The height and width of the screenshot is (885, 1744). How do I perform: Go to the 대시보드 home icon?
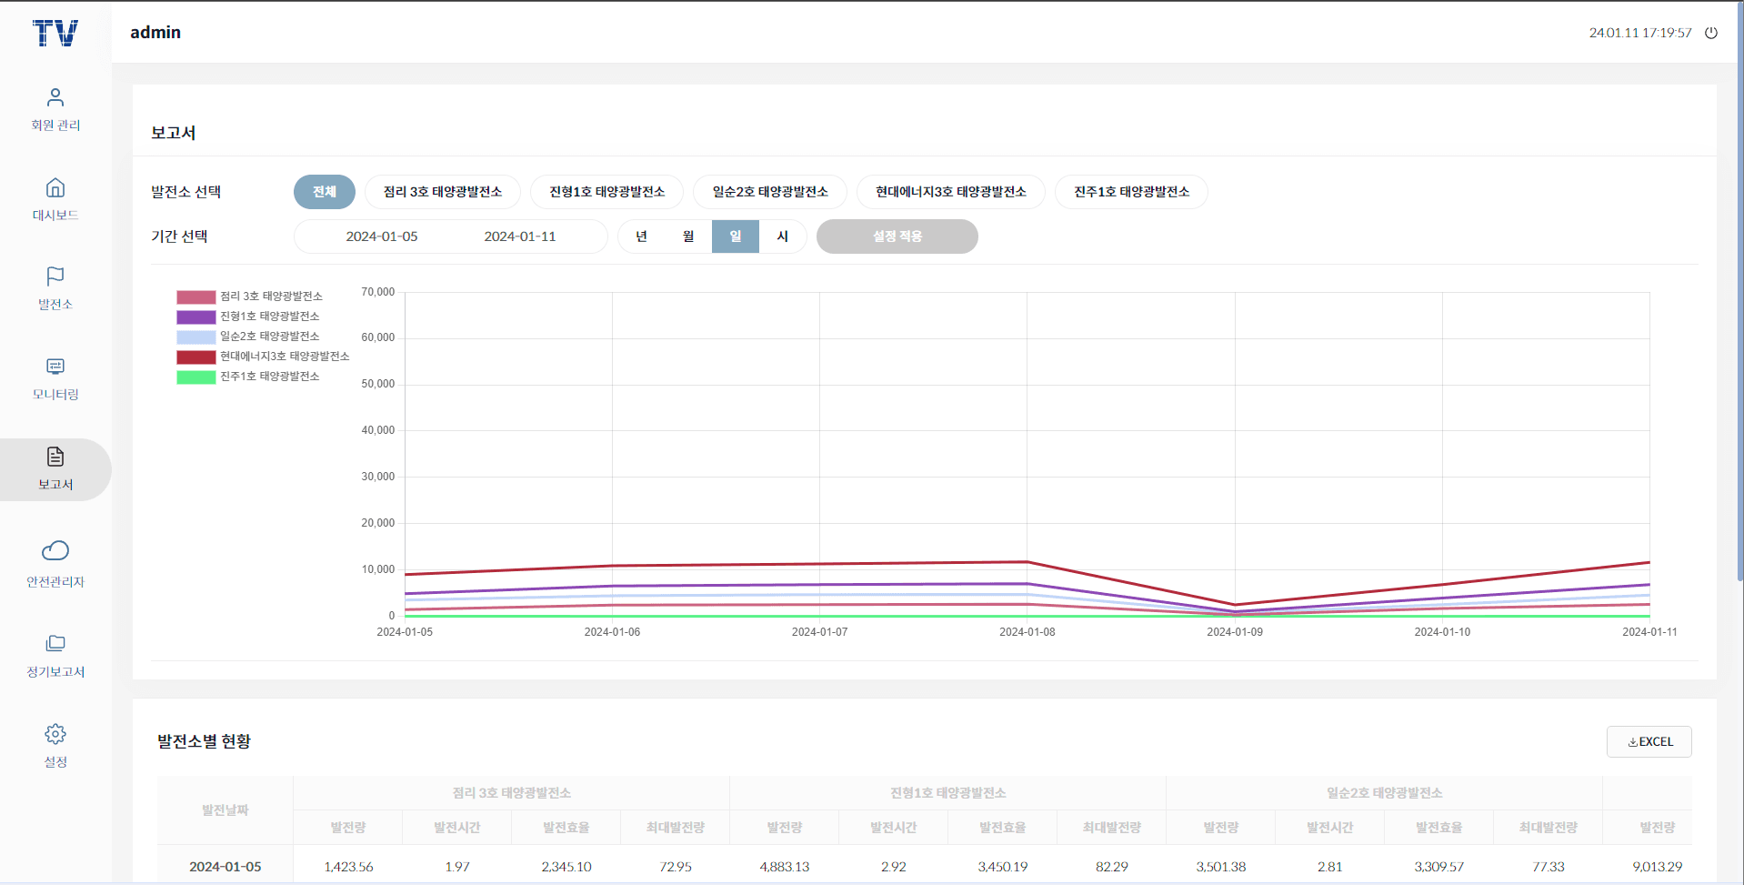click(55, 188)
